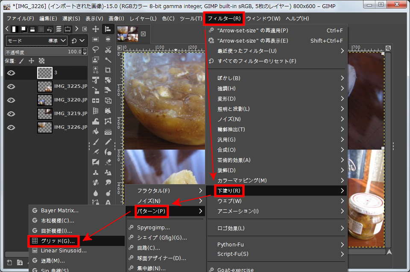Open the layer Mode dropdown
Image resolution: width=410 pixels, height=272 pixels.
37,41
